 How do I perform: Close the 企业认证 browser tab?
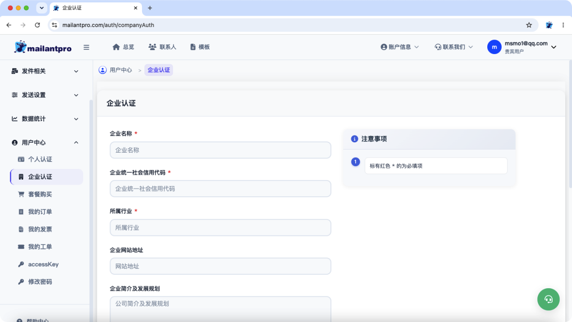(x=136, y=8)
